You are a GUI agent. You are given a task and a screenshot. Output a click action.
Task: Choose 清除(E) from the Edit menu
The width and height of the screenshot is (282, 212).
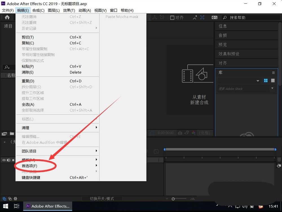coord(58,72)
